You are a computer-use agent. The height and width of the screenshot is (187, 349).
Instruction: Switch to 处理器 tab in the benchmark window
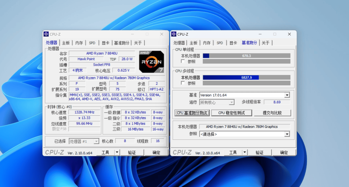pyautogui.click(x=179, y=43)
